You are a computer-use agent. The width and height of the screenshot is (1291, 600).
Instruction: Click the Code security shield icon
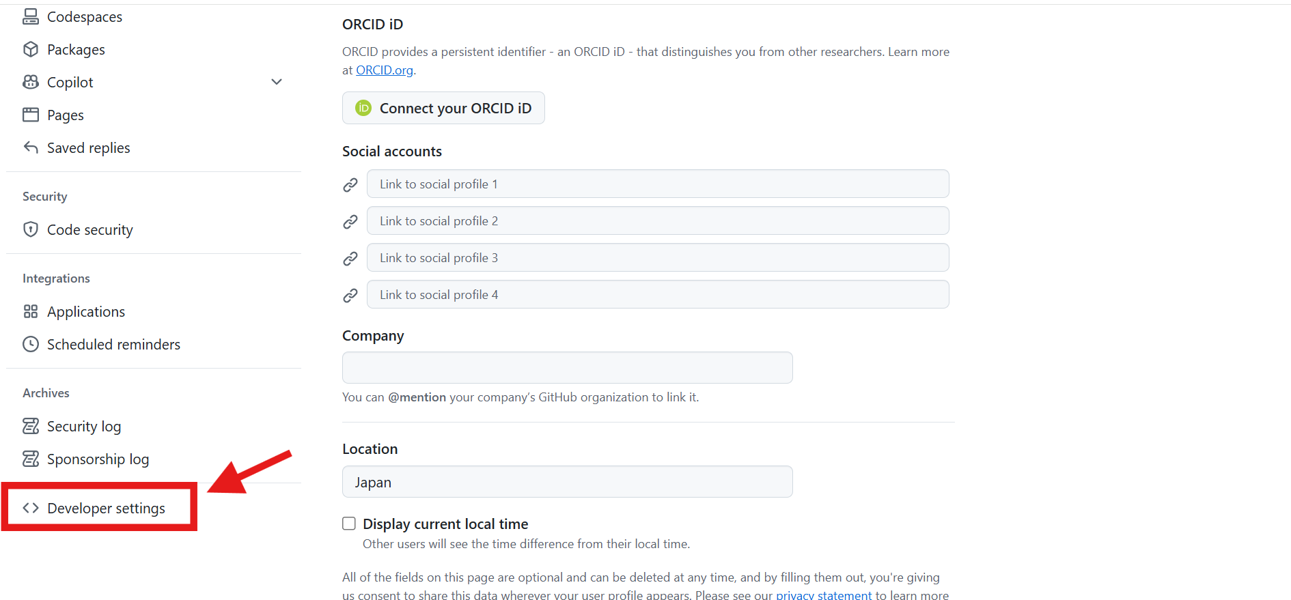point(31,229)
